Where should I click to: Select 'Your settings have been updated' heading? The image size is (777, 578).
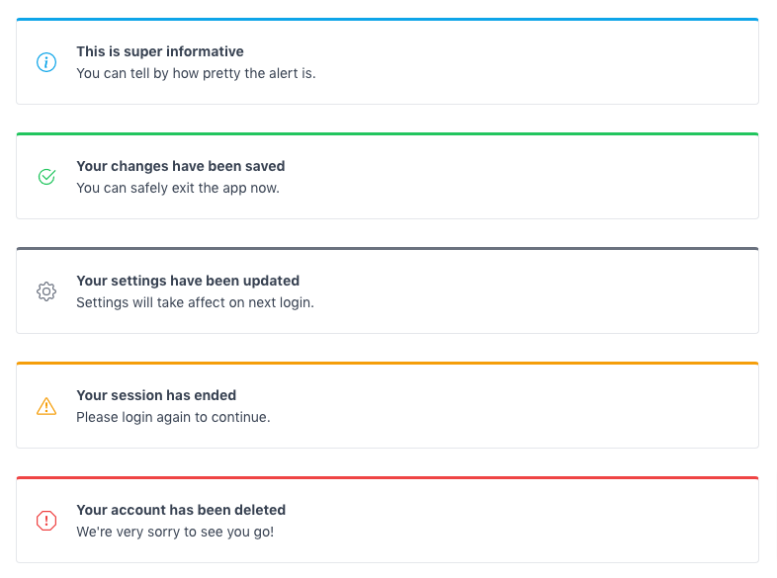188,281
